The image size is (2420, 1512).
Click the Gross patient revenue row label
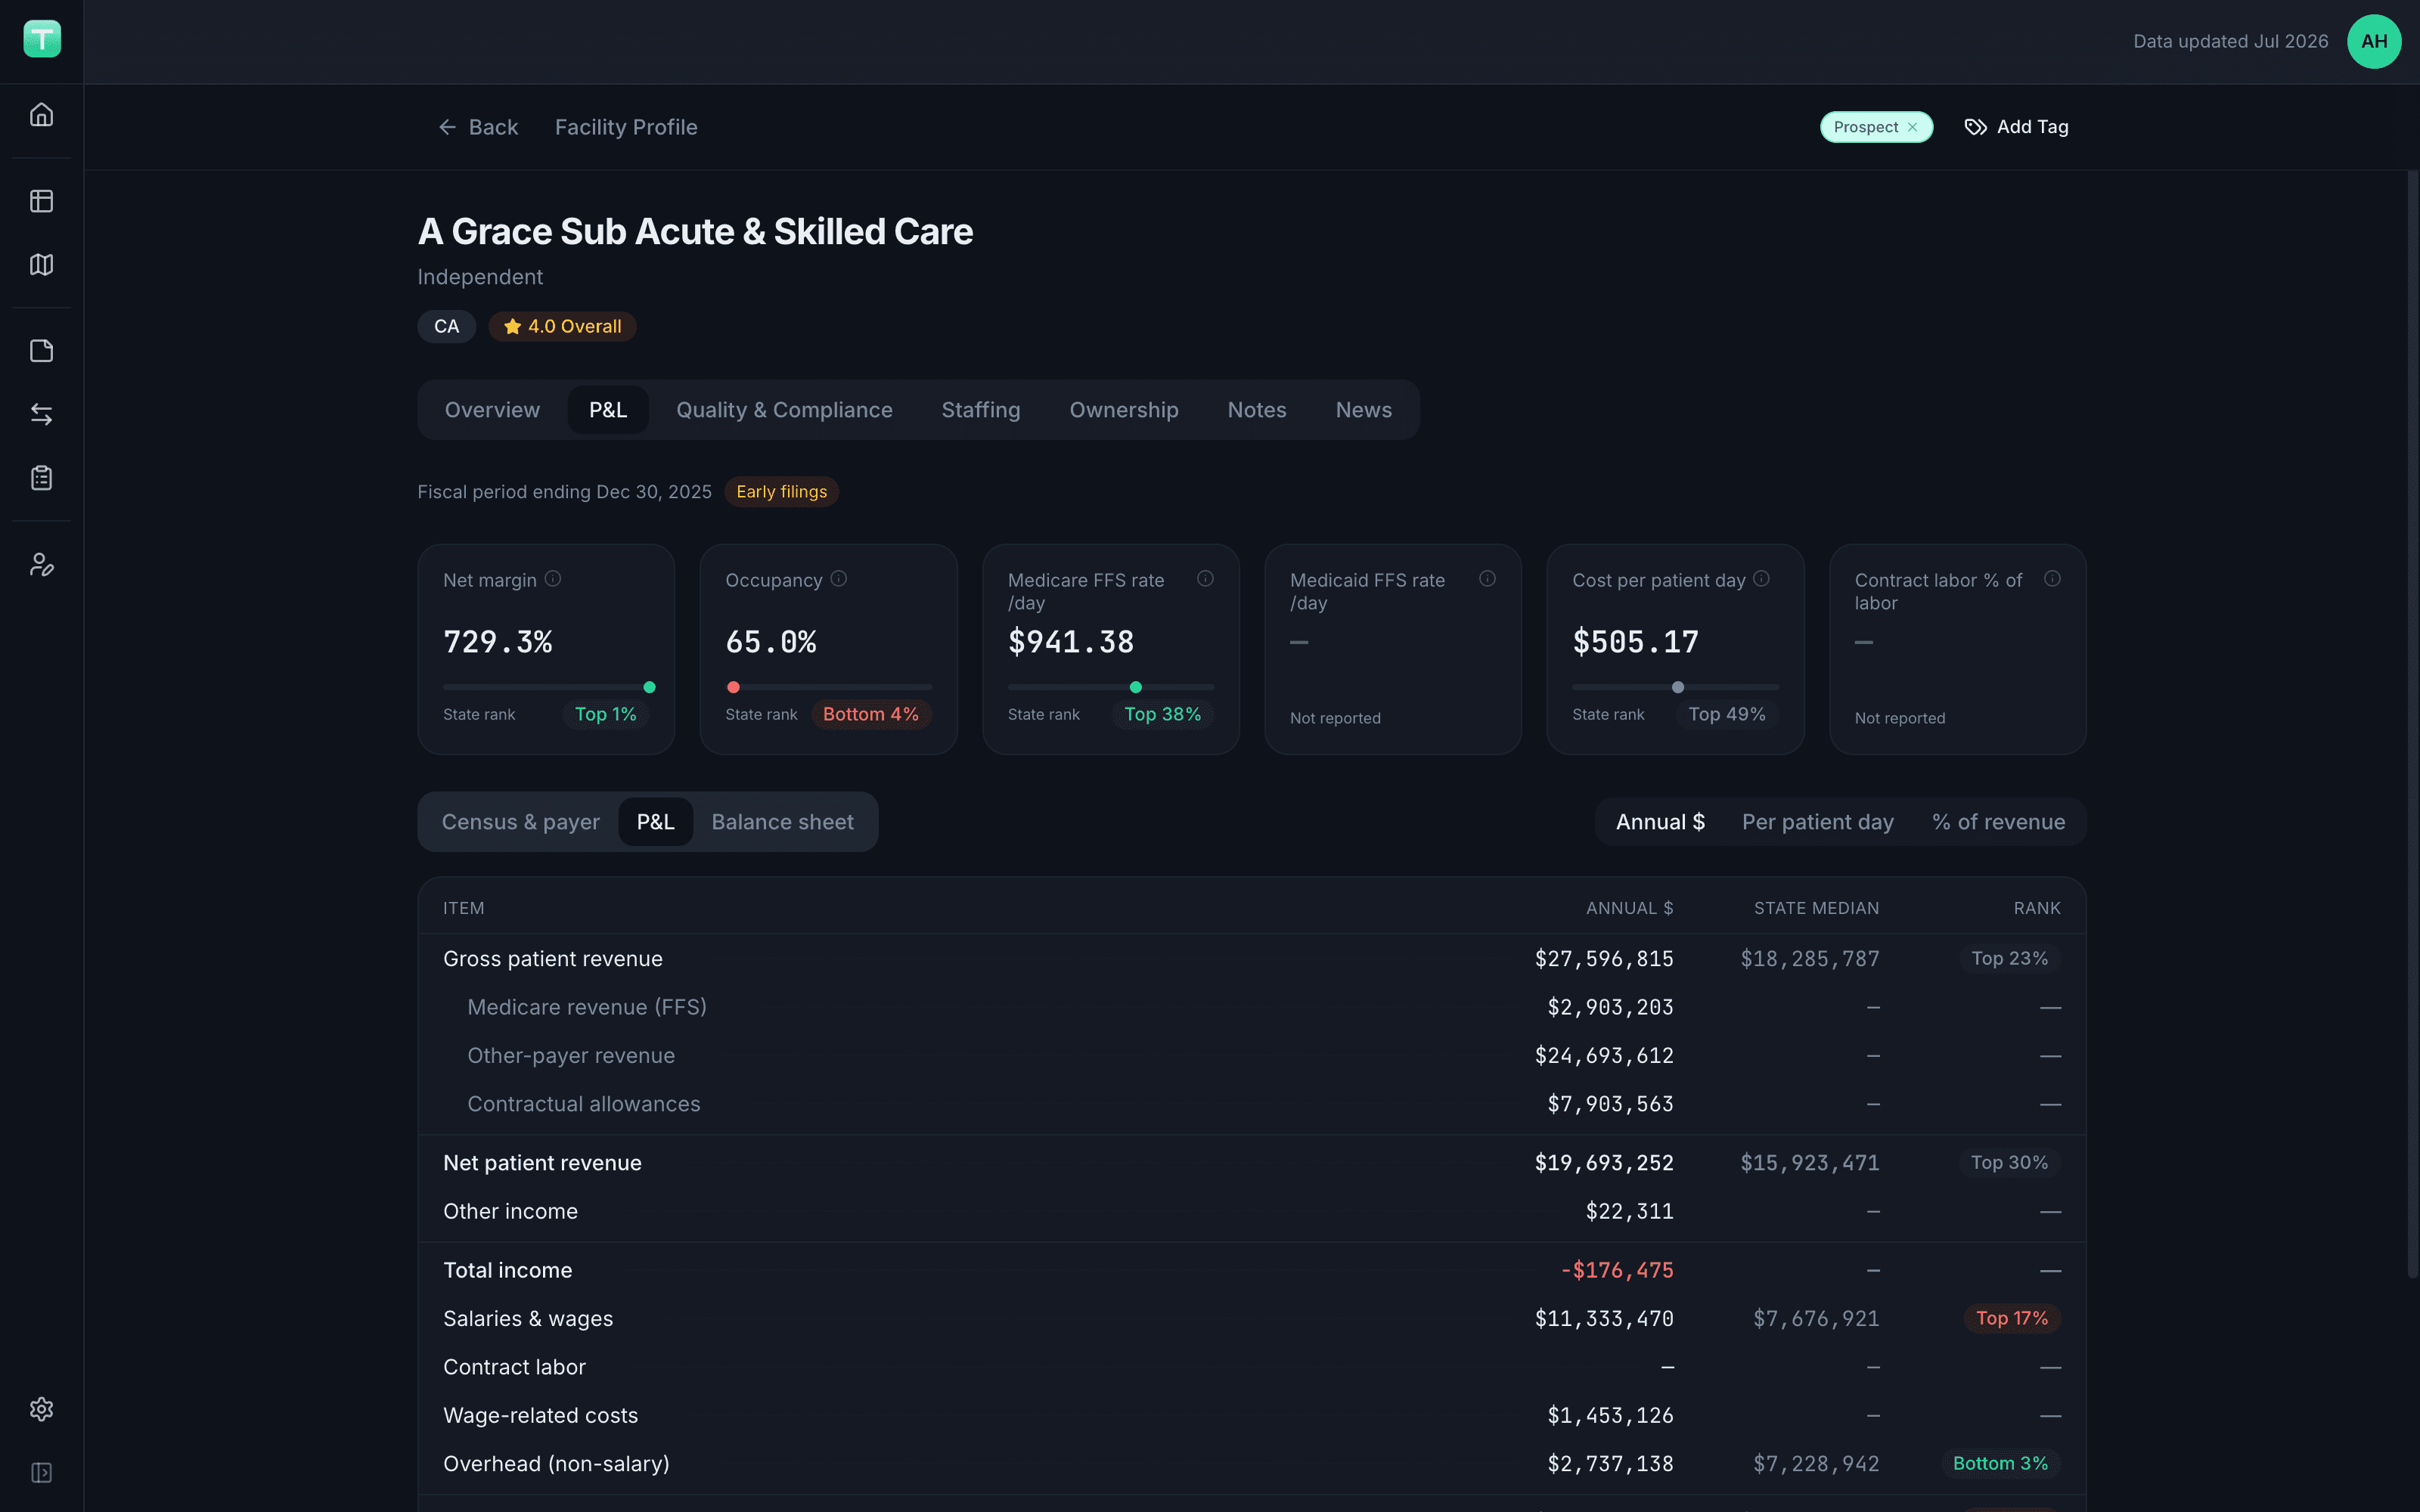point(553,959)
